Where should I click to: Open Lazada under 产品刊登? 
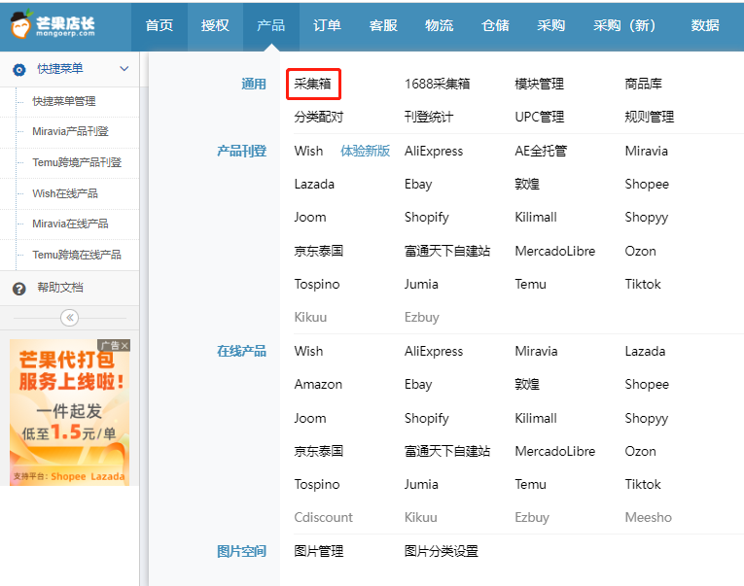[314, 184]
